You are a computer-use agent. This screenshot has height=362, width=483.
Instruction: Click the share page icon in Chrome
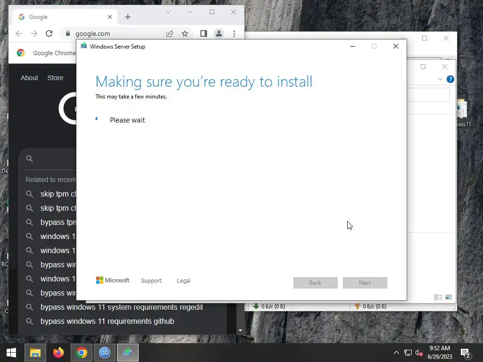click(x=170, y=33)
